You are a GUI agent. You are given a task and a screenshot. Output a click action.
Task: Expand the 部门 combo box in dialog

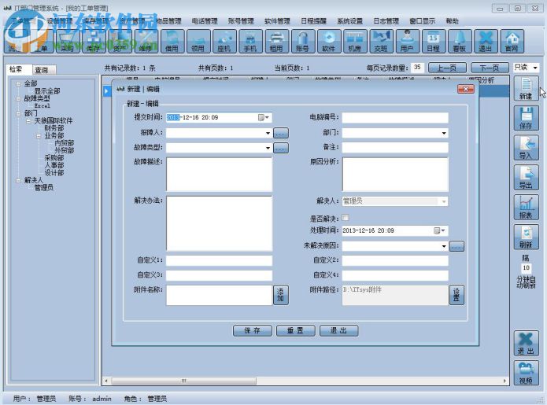[x=444, y=133]
